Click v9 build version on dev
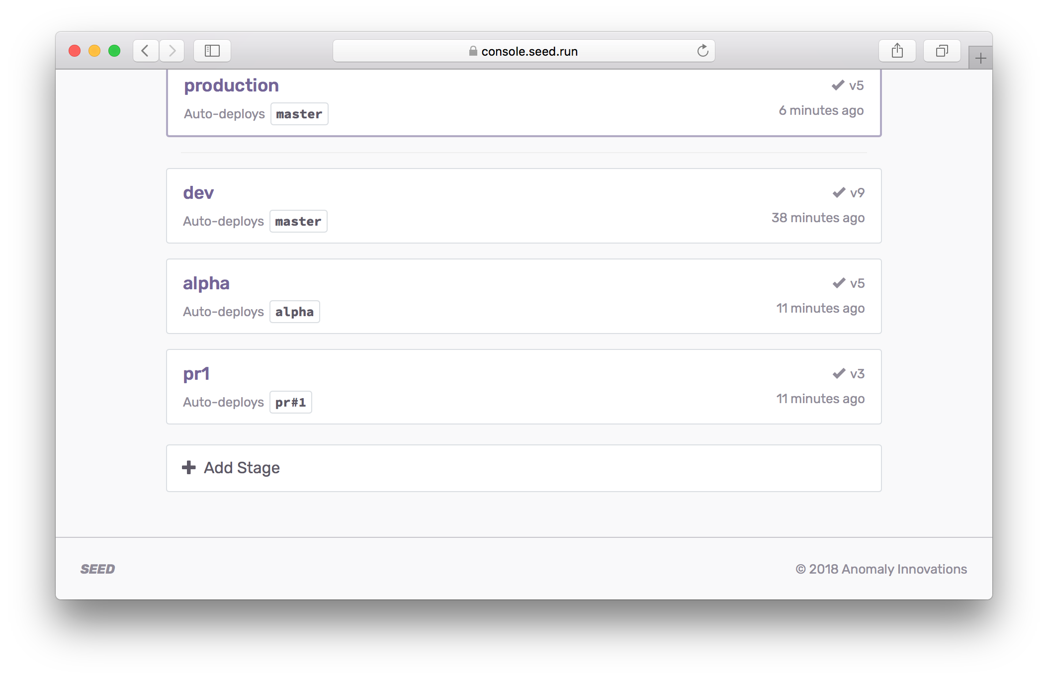Screen dimensions: 1048x679 tap(857, 193)
